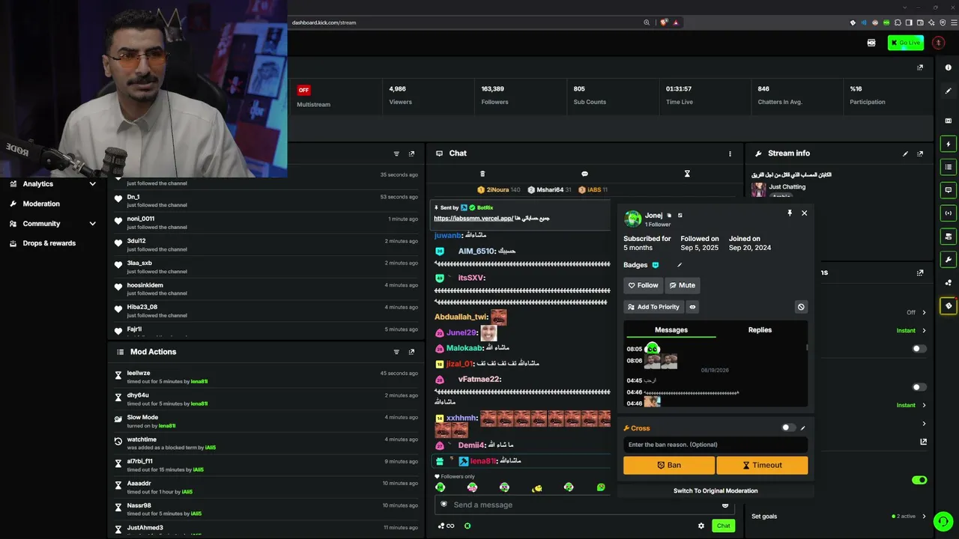959x539 pixels.
Task: Open chat settings gear icon
Action: pyautogui.click(x=701, y=526)
